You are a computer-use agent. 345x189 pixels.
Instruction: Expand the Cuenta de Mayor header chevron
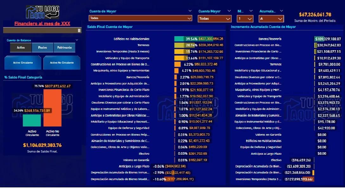(190, 11)
